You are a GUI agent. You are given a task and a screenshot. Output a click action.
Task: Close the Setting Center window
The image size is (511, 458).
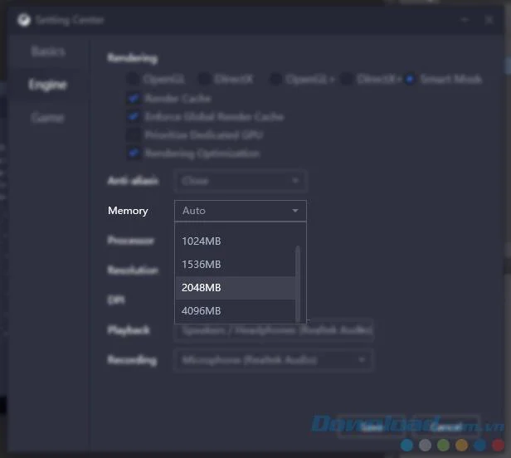(489, 20)
